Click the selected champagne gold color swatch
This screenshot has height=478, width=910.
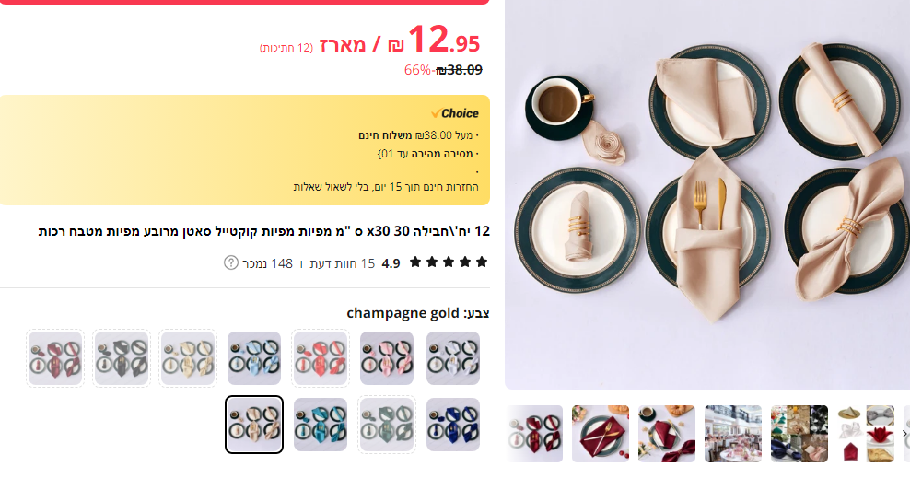click(x=254, y=425)
